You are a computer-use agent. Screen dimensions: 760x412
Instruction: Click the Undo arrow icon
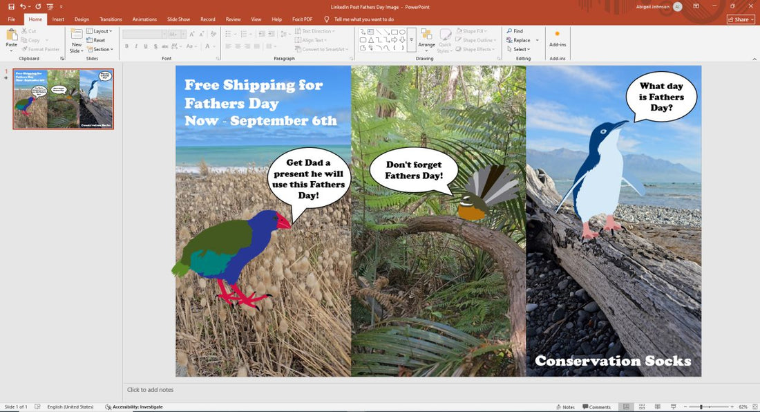pos(22,7)
